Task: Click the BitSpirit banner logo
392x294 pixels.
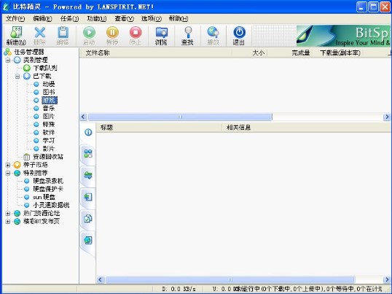Action: [343, 36]
